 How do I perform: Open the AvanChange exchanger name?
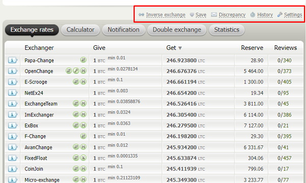[38, 147]
